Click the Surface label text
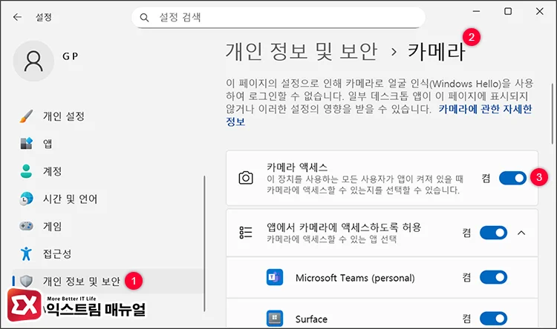The height and width of the screenshot is (329, 557). (311, 319)
